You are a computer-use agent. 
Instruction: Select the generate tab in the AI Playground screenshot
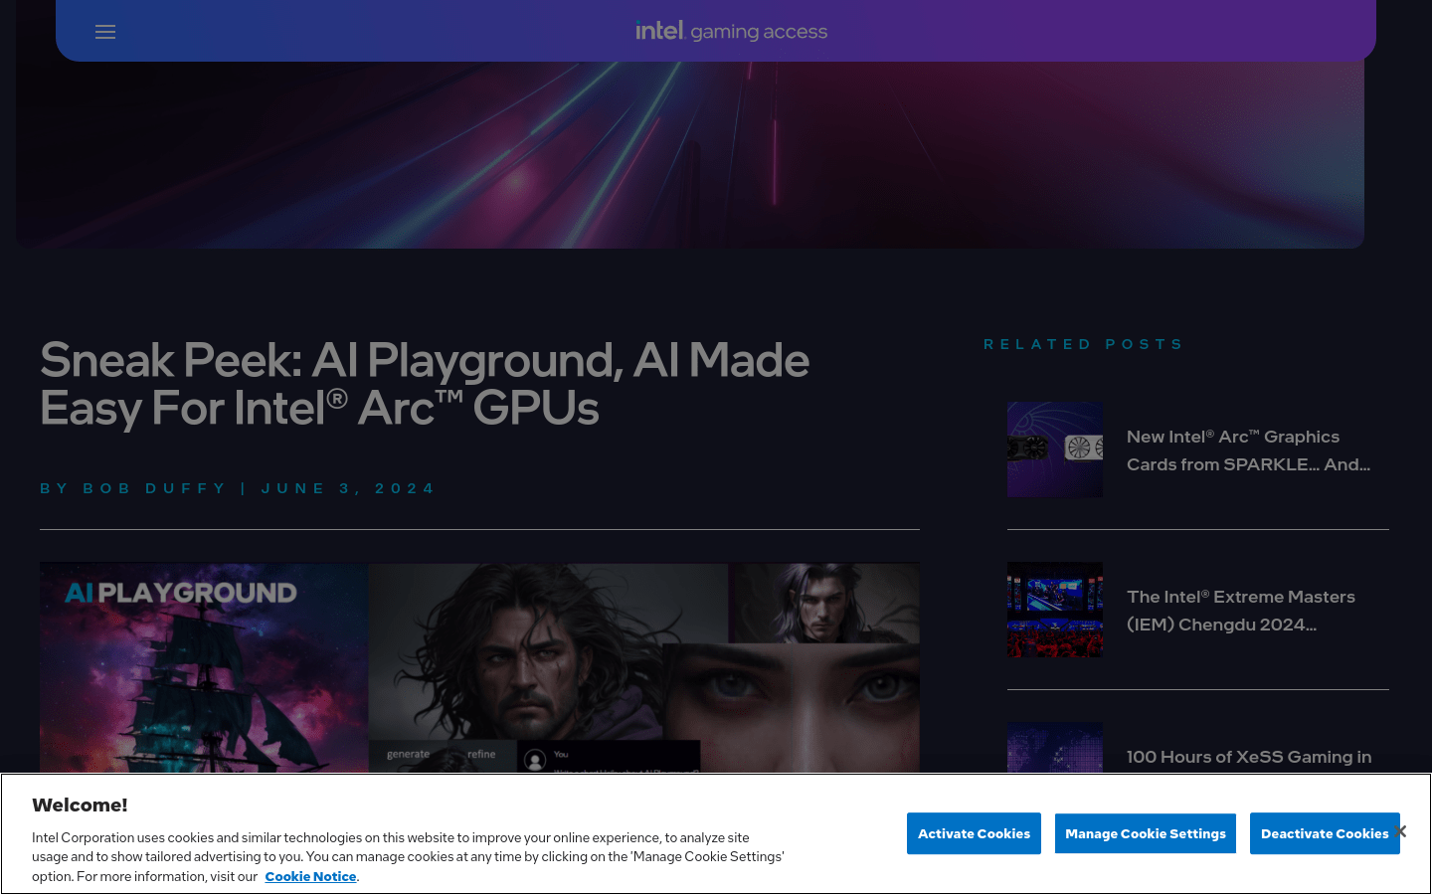[408, 754]
